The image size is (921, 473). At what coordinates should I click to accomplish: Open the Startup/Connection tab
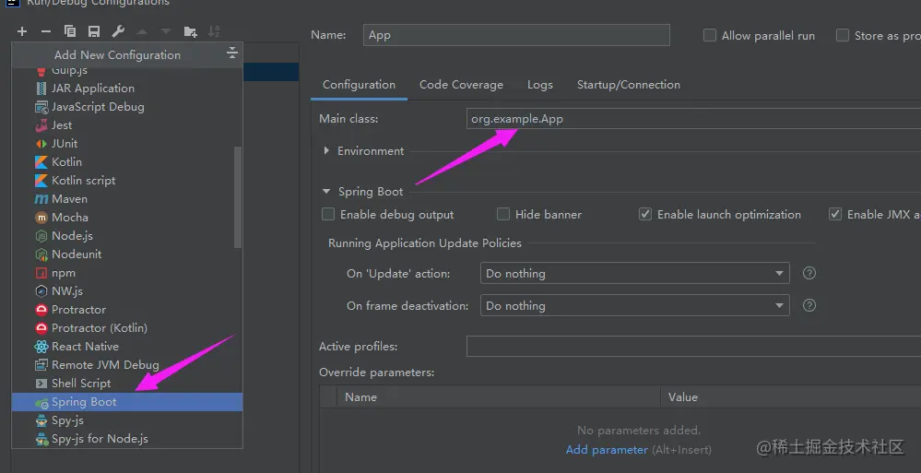click(x=628, y=84)
